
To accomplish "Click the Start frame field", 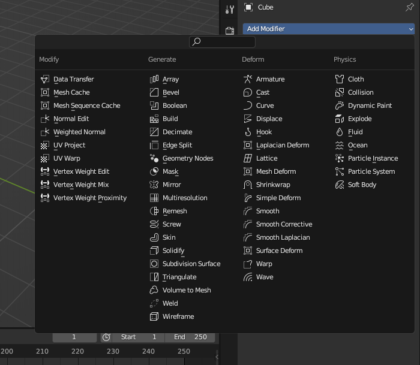I will tap(138, 337).
